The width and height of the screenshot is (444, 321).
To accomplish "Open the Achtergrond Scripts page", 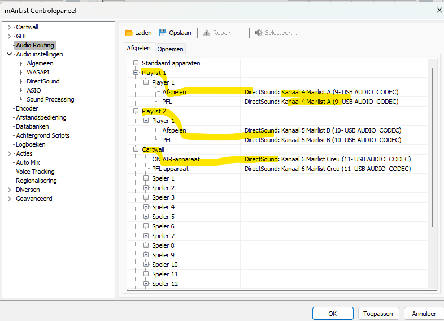I will pyautogui.click(x=43, y=135).
